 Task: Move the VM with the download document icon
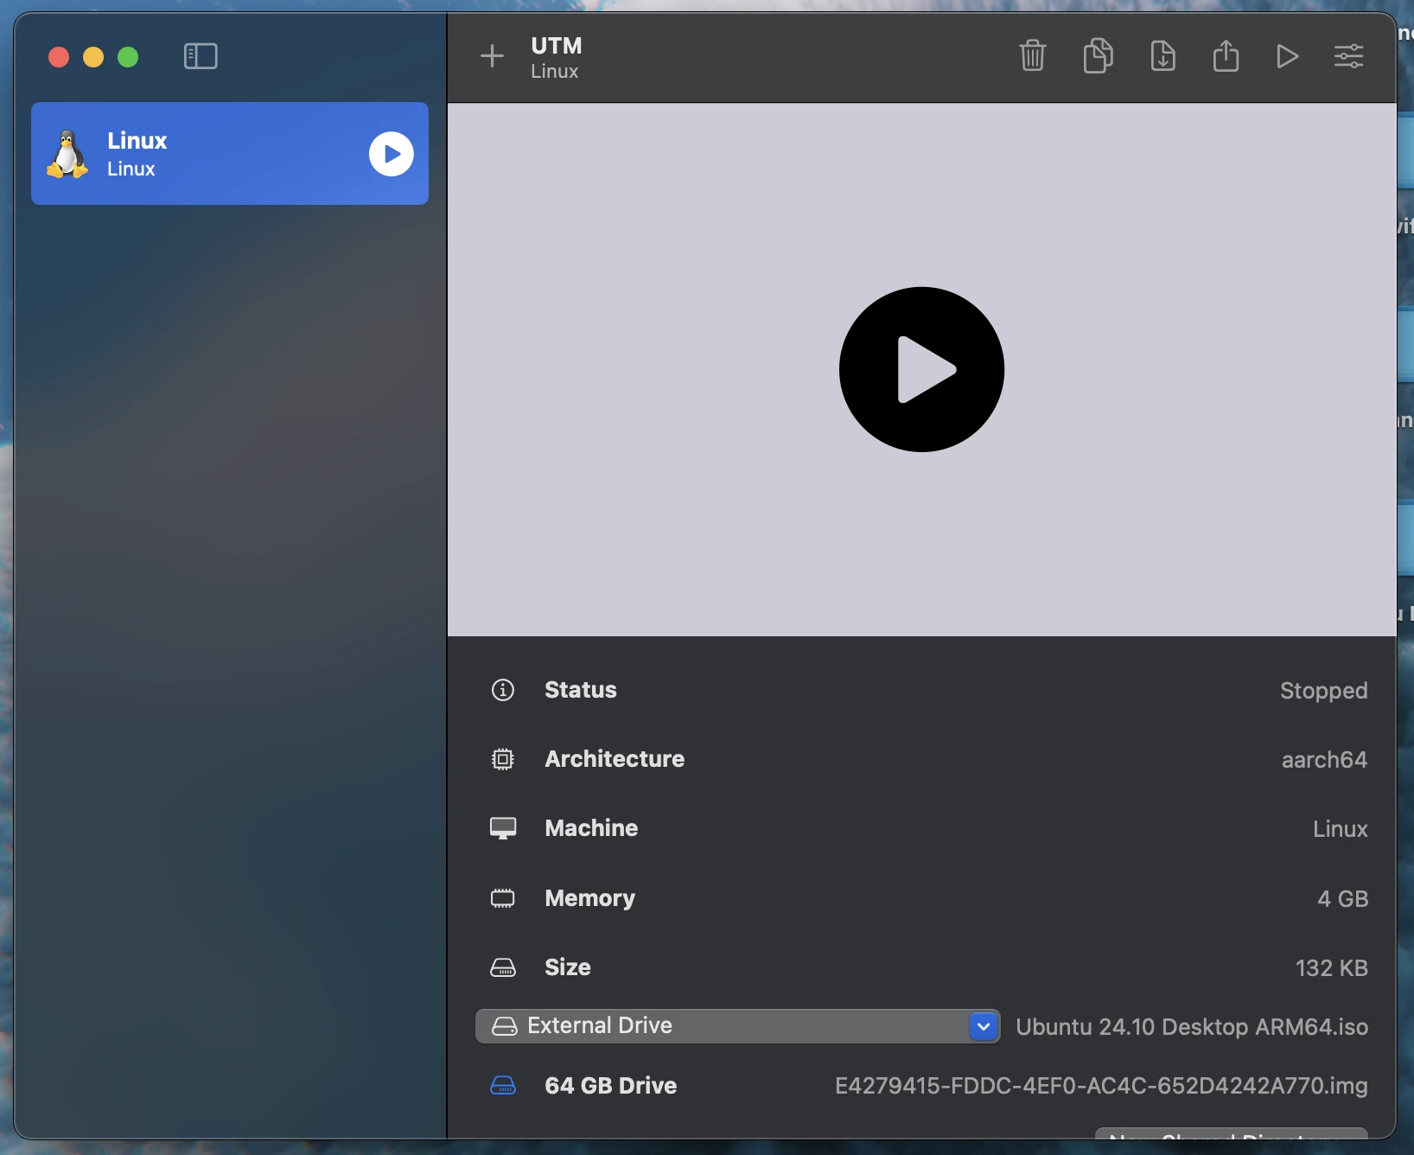pos(1163,56)
